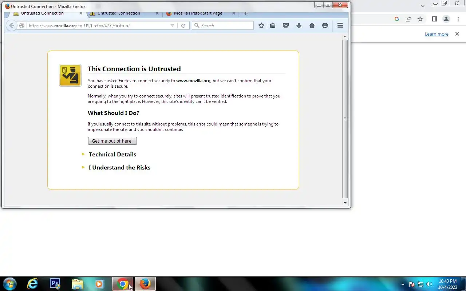The width and height of the screenshot is (466, 291).
Task: Open the taskbar clock showing 10:43 PM
Action: point(447,284)
